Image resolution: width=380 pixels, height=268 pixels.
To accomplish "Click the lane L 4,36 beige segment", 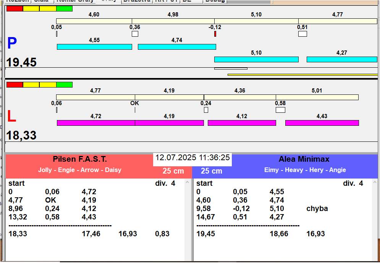I will (240, 97).
